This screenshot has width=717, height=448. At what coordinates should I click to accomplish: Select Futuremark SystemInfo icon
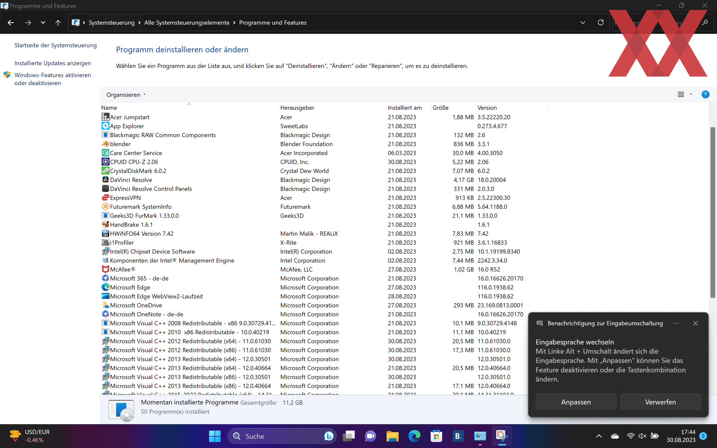tap(105, 206)
